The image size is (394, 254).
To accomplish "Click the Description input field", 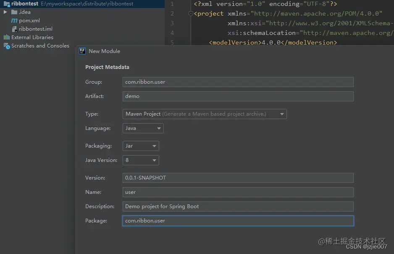I will click(238, 206).
